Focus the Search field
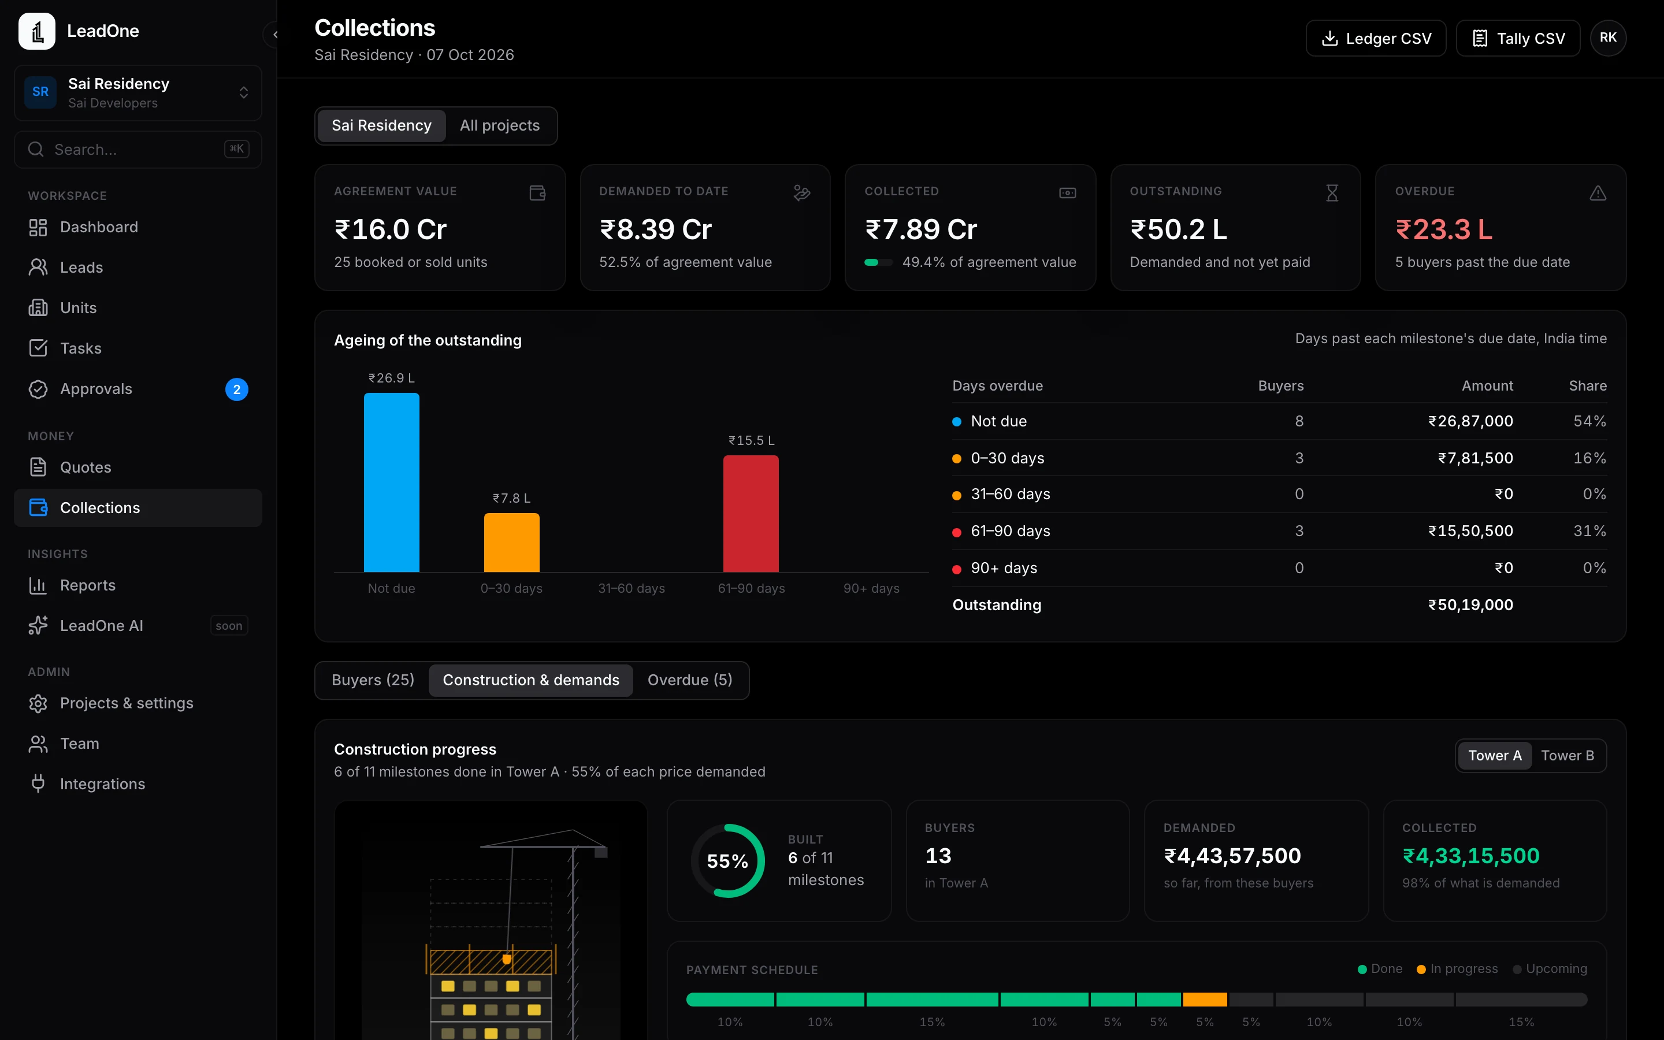This screenshot has height=1040, width=1664. pos(138,149)
